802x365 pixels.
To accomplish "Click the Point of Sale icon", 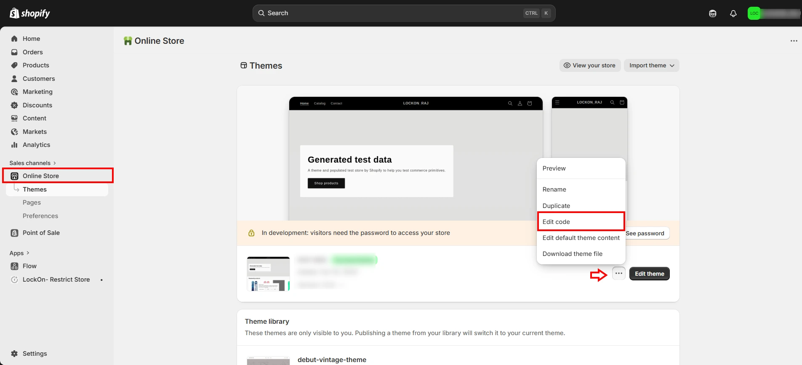I will pos(14,233).
